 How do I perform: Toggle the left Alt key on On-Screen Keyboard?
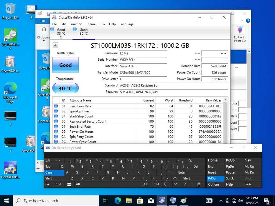pos(80,184)
